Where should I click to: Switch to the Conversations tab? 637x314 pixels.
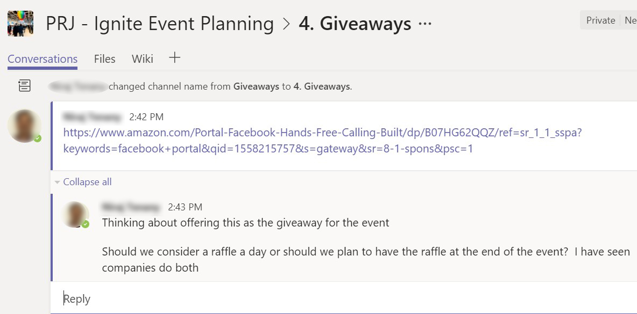(x=42, y=59)
